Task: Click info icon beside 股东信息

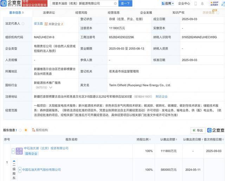Action: point(20,130)
